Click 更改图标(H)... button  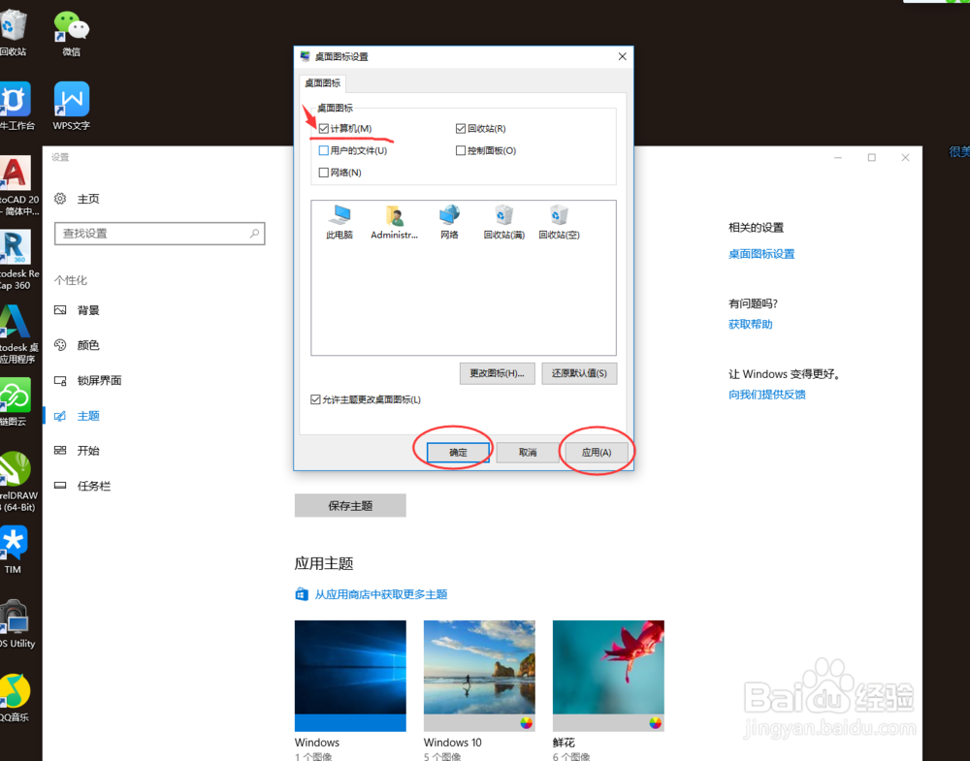(497, 373)
